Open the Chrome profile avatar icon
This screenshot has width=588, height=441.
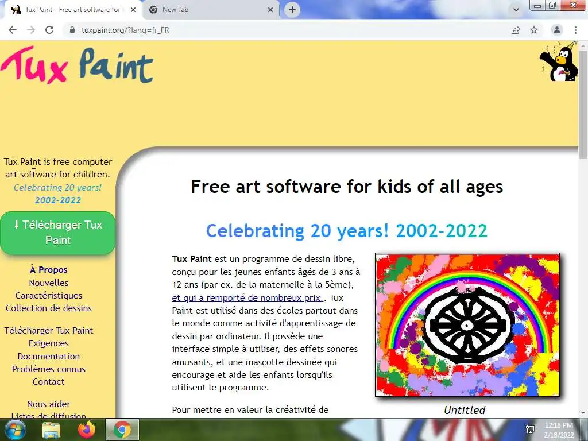557,30
